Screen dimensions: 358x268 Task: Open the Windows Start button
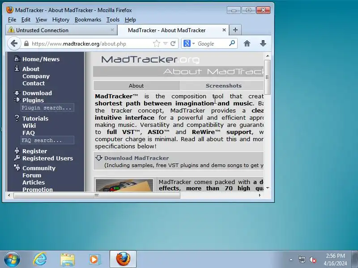(12, 260)
